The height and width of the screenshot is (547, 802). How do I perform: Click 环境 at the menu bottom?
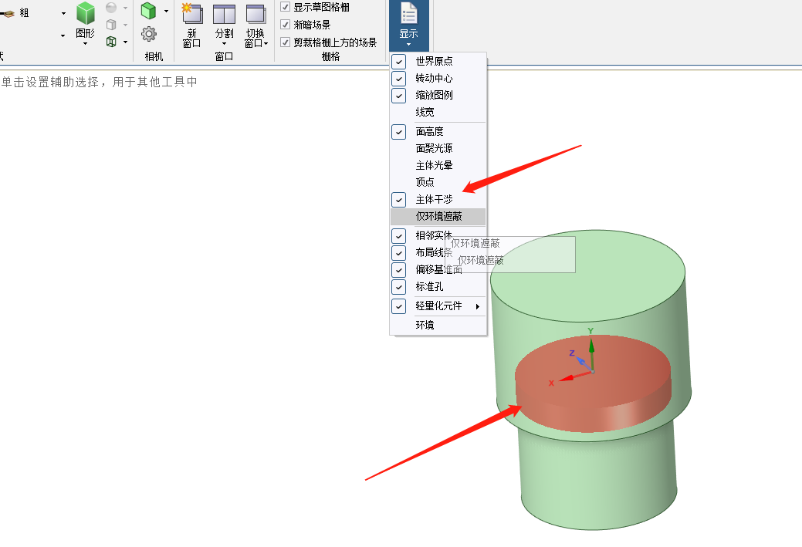(x=425, y=325)
